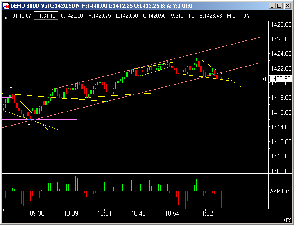This screenshot has width=294, height=225.
Task: Close the DEMO 3000-Vol chart window
Action: click(287, 6)
